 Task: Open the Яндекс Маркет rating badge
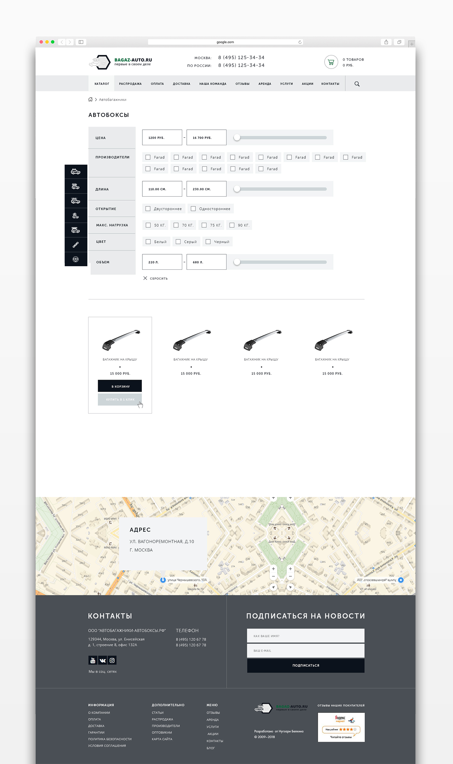341,727
